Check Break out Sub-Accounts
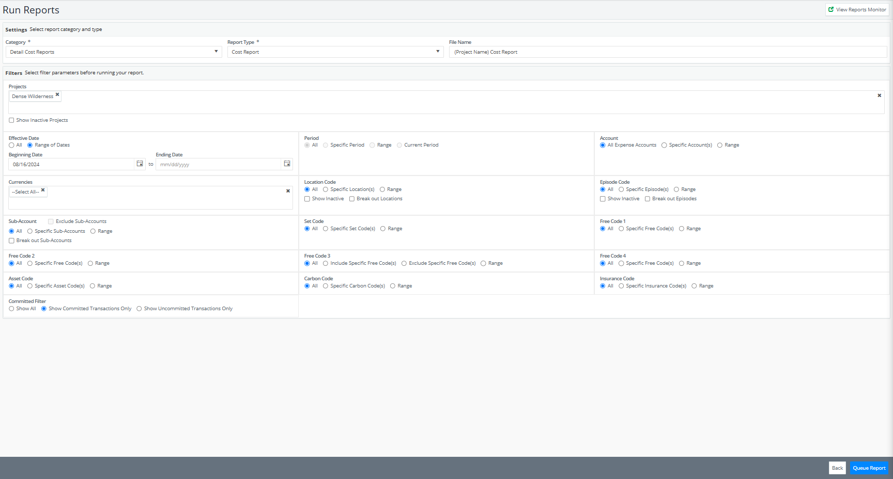This screenshot has height=479, width=893. tap(11, 241)
